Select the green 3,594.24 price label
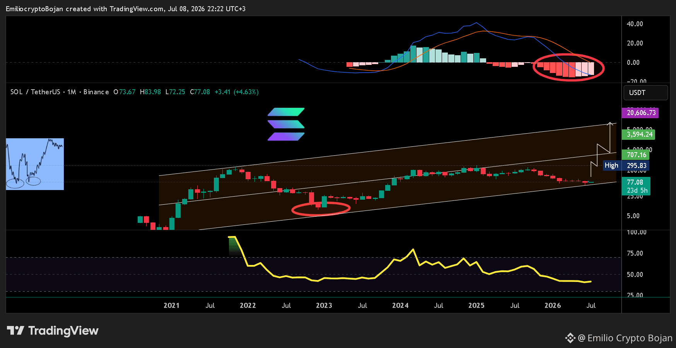Screen dimensions: 676x348 (x=638, y=134)
